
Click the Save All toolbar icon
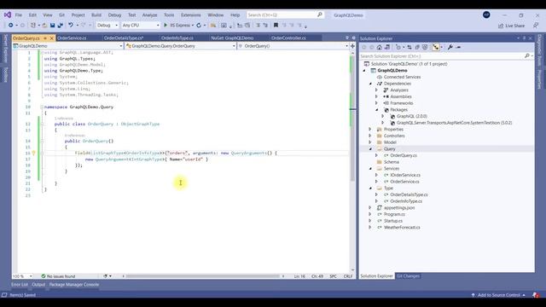point(61,26)
